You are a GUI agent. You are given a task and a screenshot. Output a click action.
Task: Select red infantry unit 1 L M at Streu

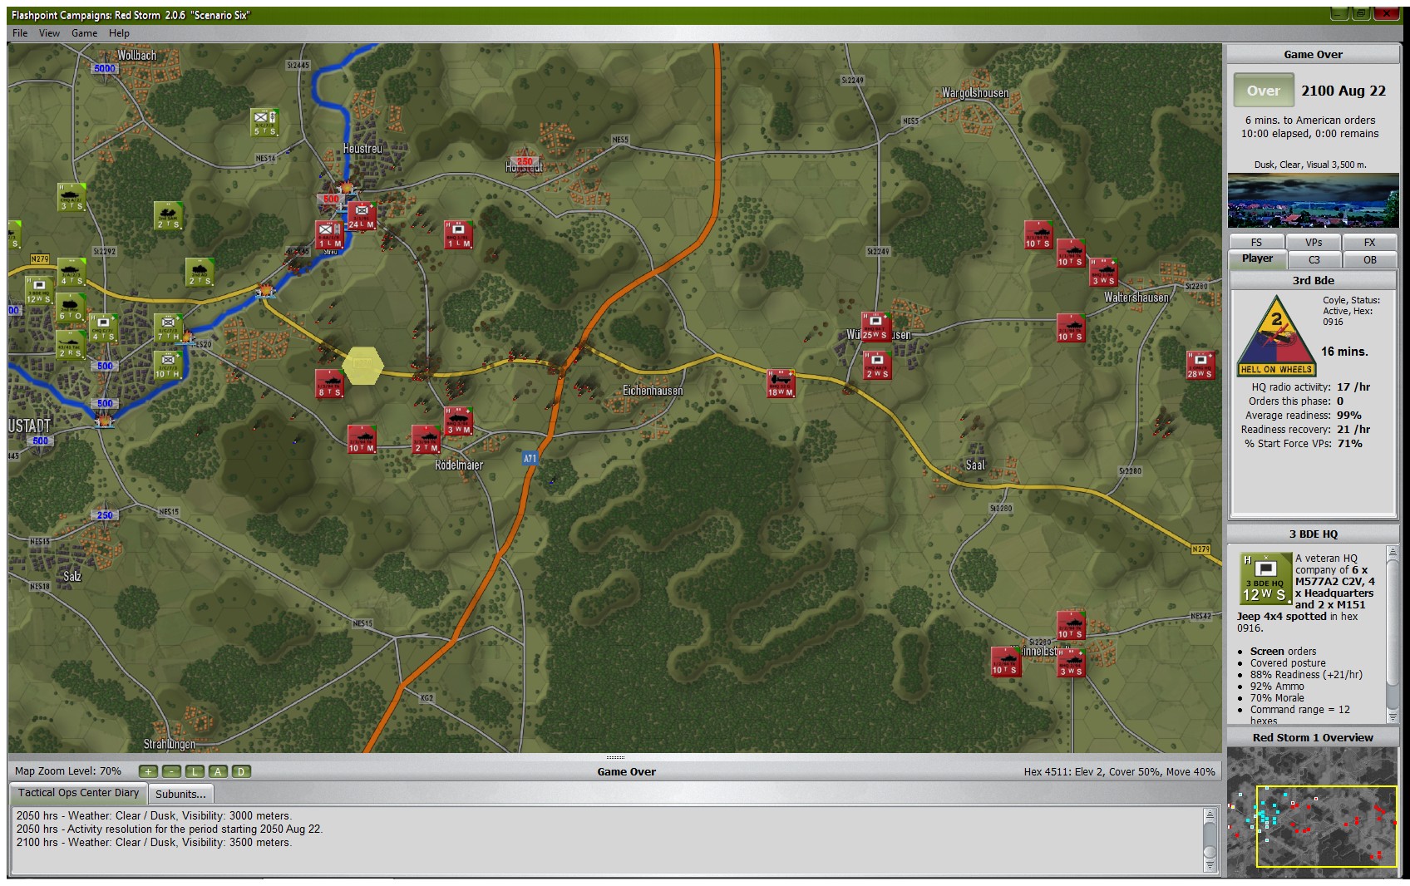tap(329, 234)
